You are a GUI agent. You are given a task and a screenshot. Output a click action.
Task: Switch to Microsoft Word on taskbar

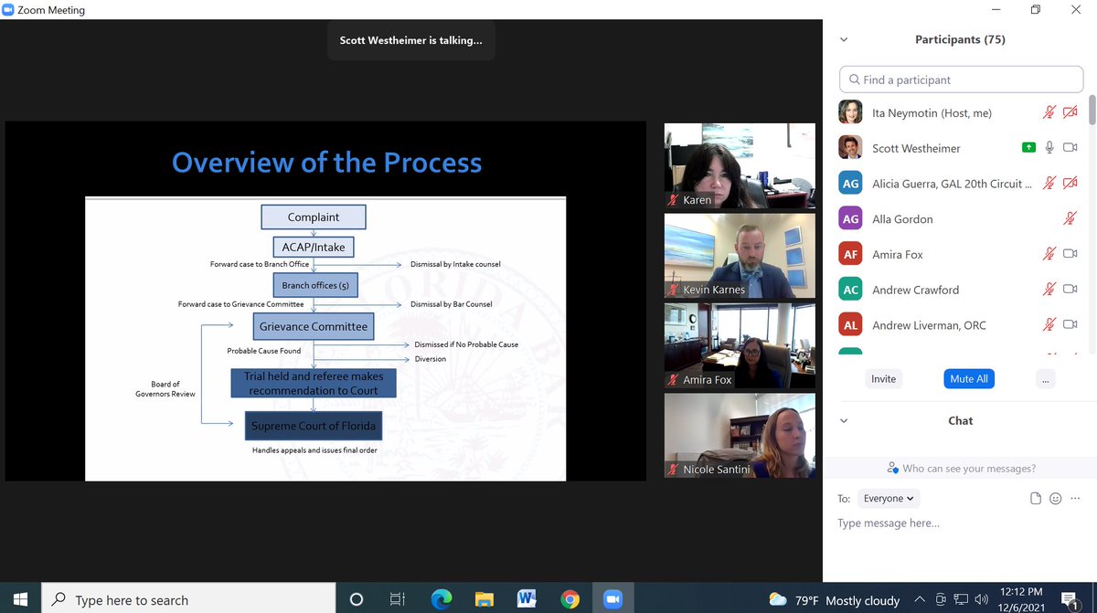click(527, 599)
